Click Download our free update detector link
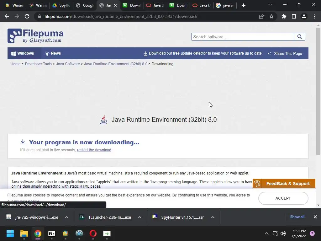The height and width of the screenshot is (241, 321). click(203, 53)
